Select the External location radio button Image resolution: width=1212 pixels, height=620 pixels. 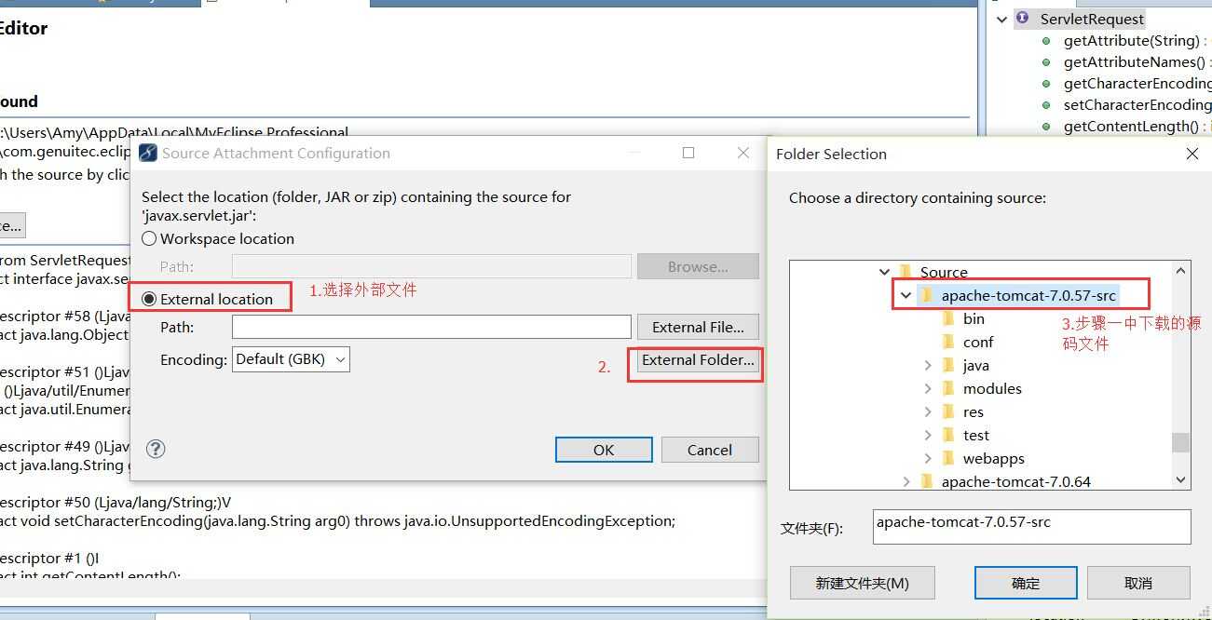(149, 300)
